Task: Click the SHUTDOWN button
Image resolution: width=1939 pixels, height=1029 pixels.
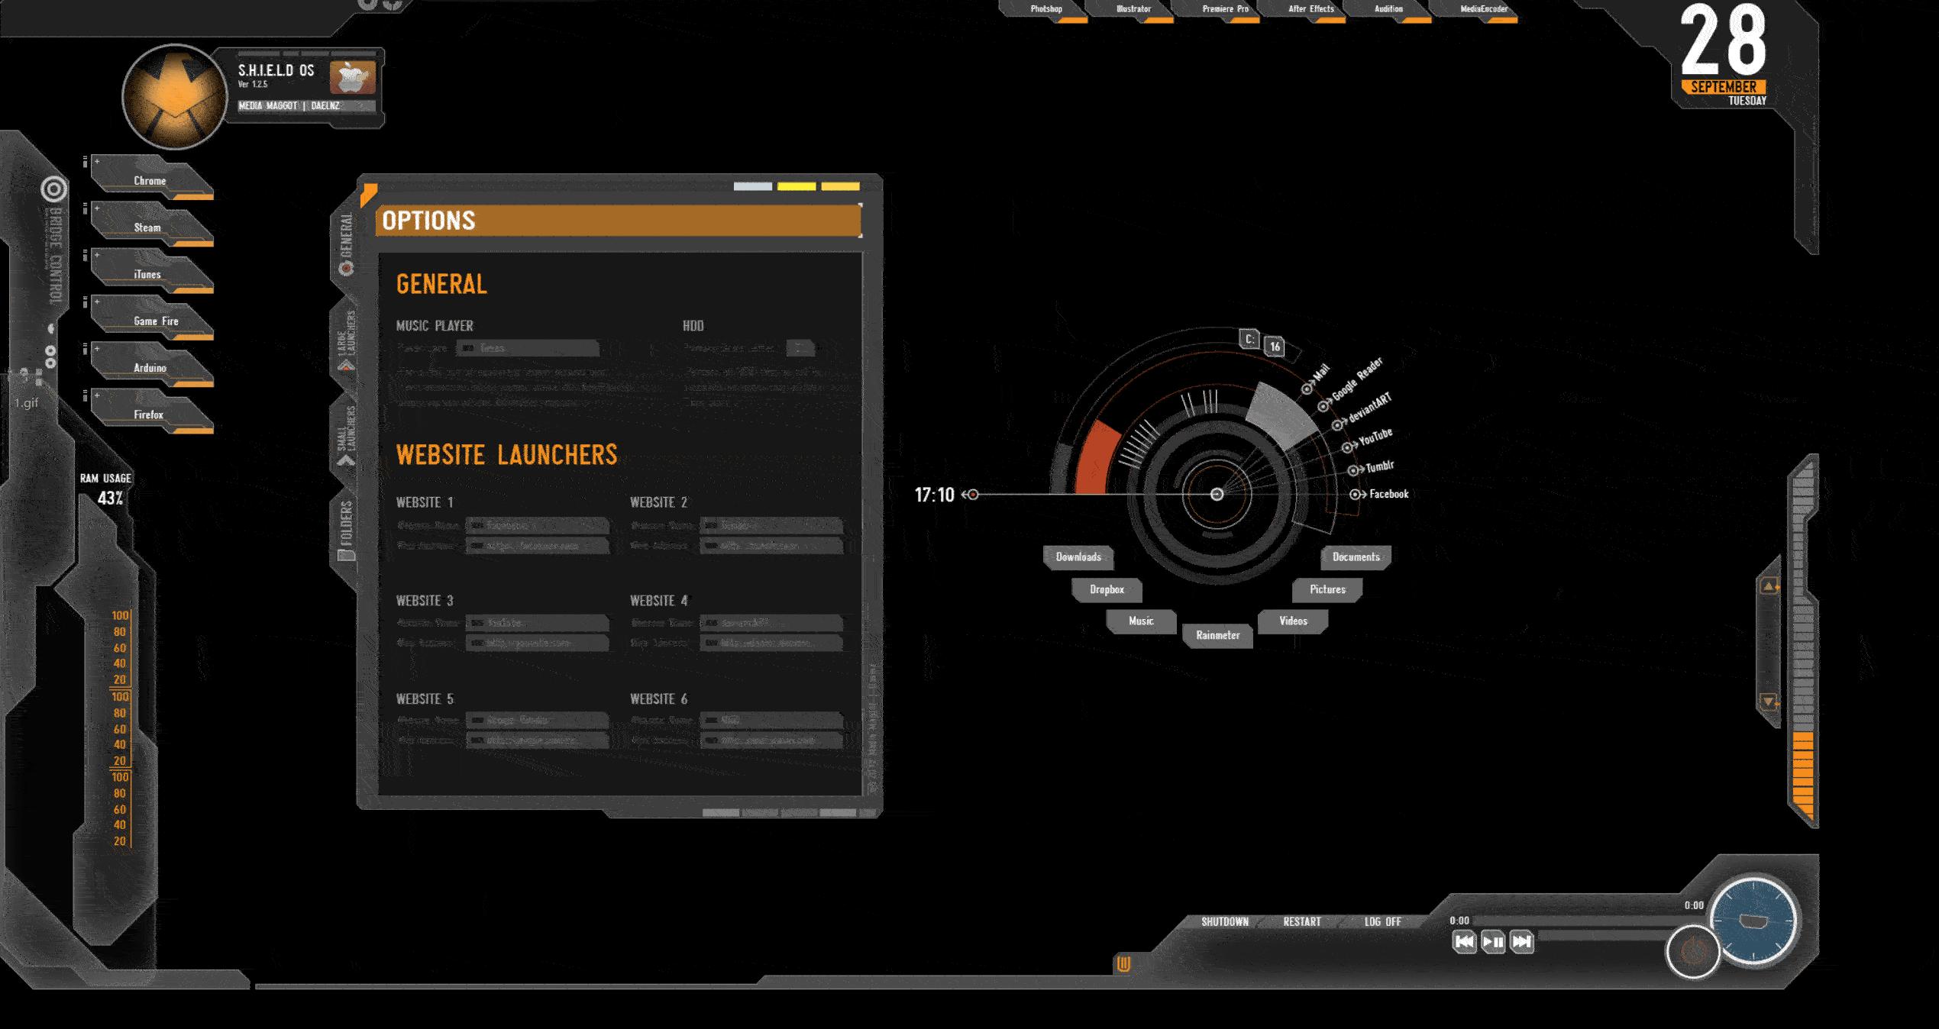Action: click(1224, 921)
